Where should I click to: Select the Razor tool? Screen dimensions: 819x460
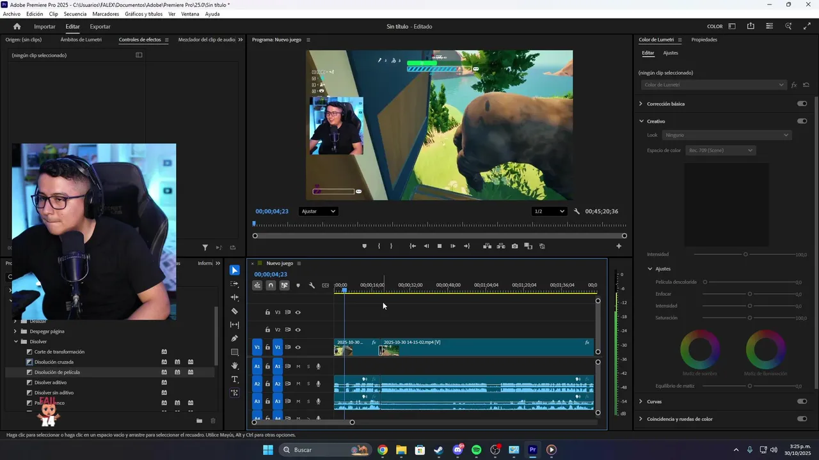tap(235, 311)
